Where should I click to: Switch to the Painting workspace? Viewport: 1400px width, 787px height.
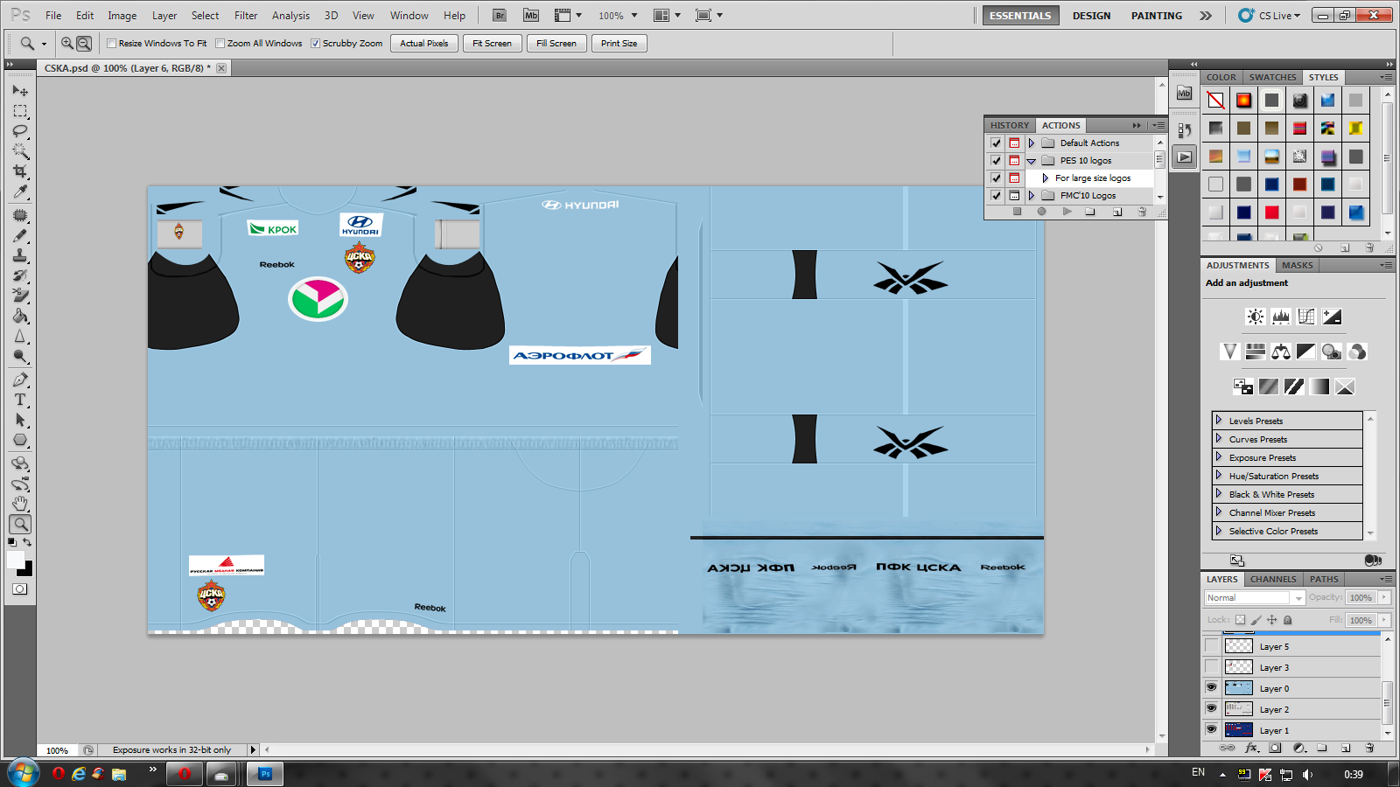coord(1156,15)
